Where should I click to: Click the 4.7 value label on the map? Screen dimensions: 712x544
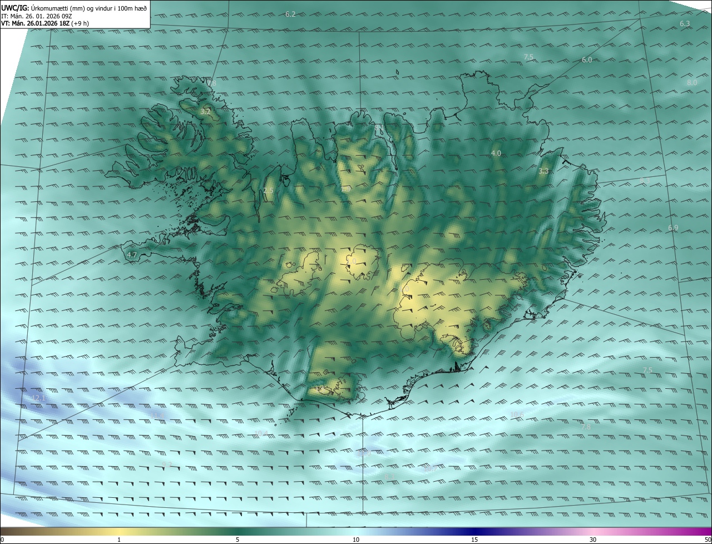132,255
